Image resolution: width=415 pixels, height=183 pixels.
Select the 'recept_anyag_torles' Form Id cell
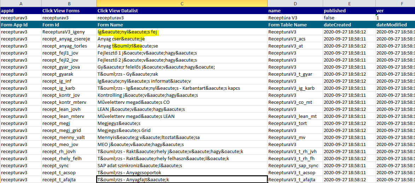pos(69,46)
